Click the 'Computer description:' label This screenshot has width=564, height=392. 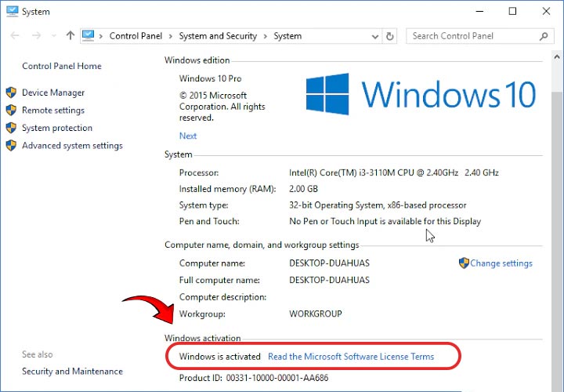tap(222, 297)
